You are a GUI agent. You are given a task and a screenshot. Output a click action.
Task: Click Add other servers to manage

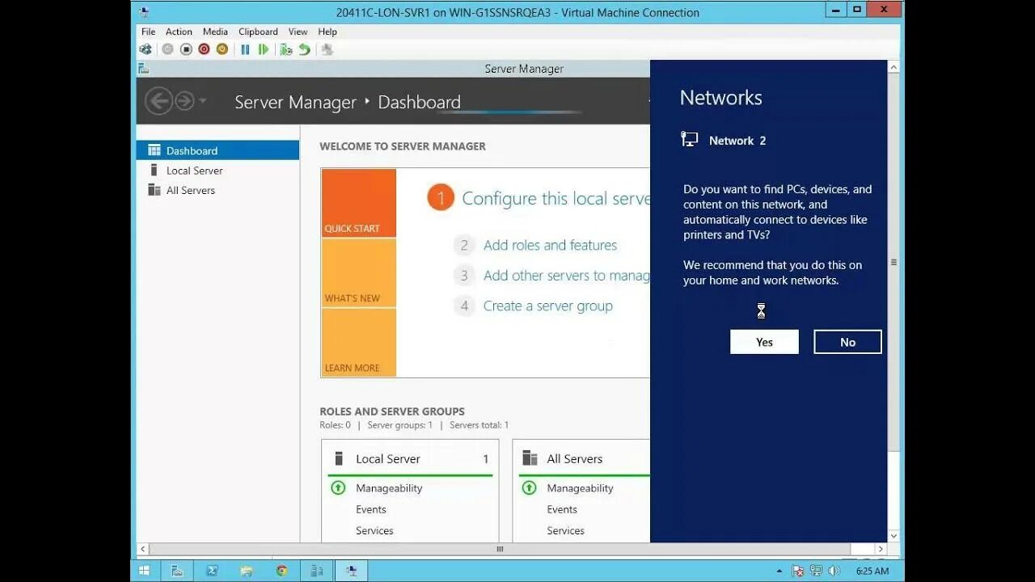pos(566,276)
